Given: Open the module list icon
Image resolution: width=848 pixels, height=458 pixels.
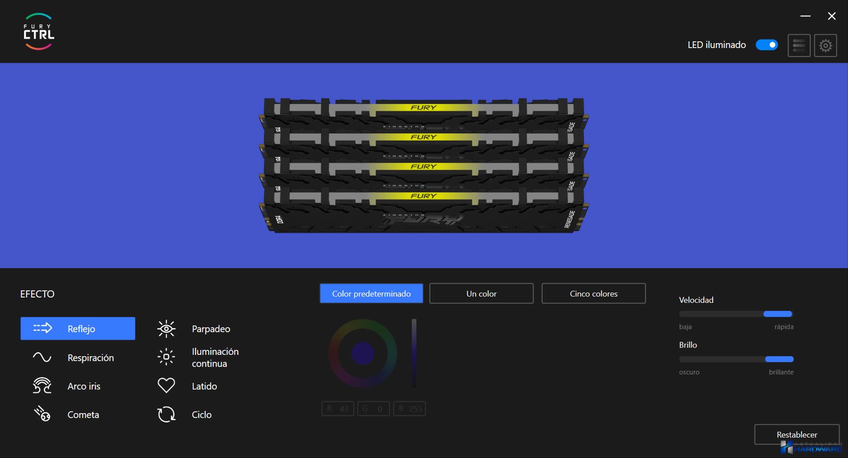Looking at the screenshot, I should (799, 45).
